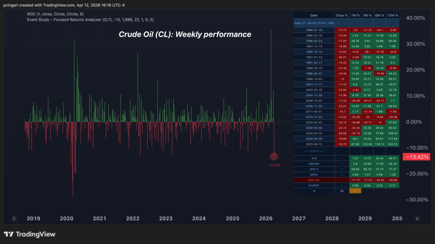The height and width of the screenshot is (244, 435).
Task: Click the 2020 label on the time axis
Action: click(x=67, y=218)
